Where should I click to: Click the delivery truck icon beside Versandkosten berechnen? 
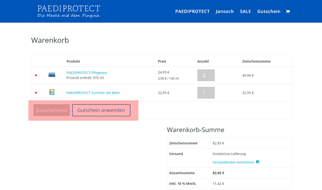tap(258, 162)
